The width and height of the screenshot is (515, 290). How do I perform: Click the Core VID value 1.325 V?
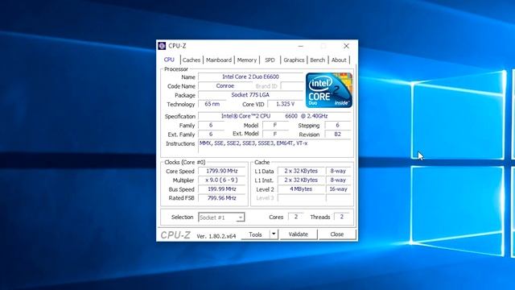coord(285,104)
